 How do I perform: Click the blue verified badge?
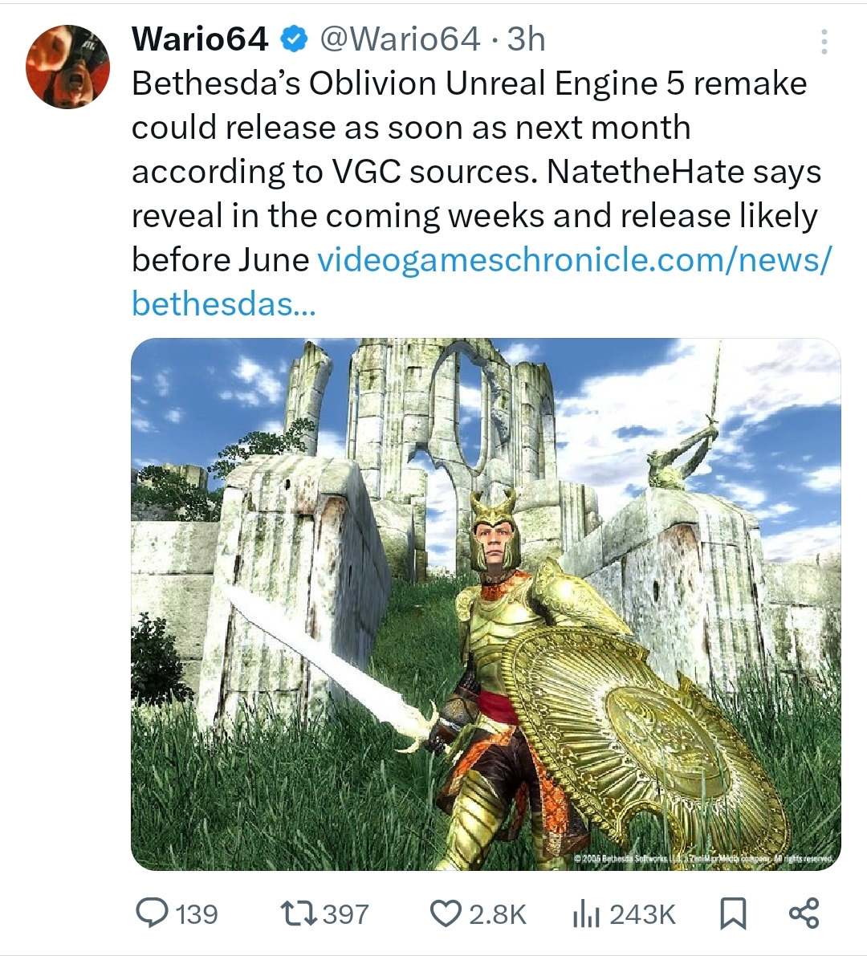[293, 39]
